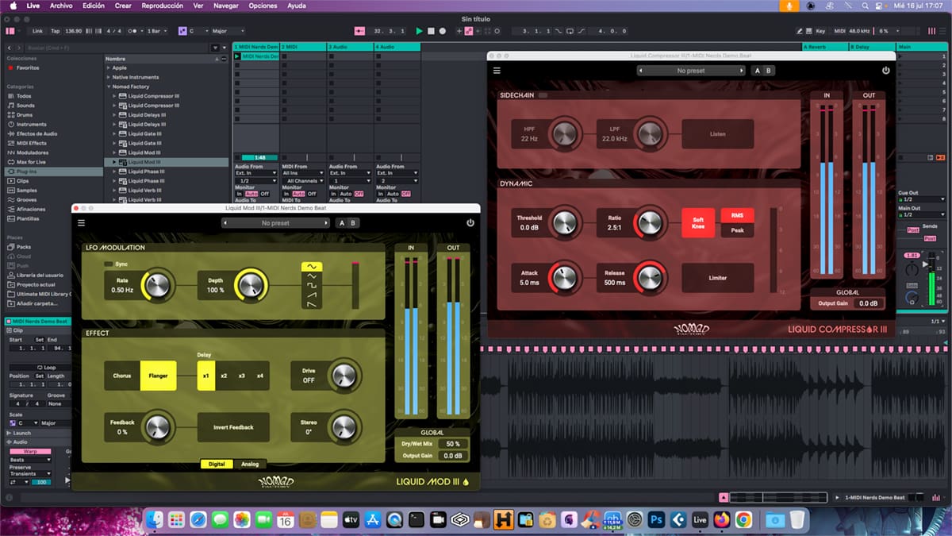Toggle Invert Feedback in Liquid Mod III
952x536 pixels.
[233, 427]
